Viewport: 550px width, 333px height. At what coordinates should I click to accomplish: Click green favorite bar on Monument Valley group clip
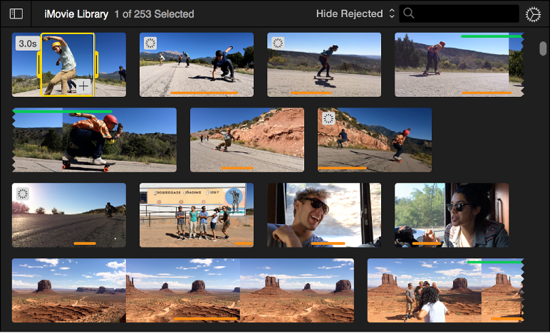(494, 262)
